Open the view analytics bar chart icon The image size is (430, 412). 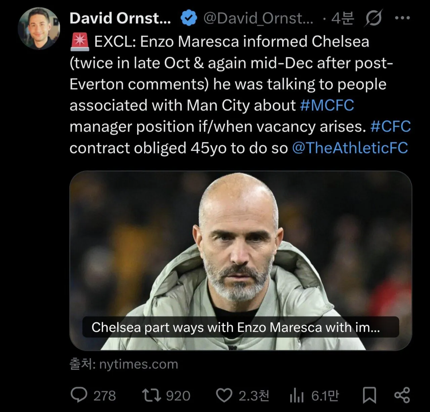click(296, 396)
